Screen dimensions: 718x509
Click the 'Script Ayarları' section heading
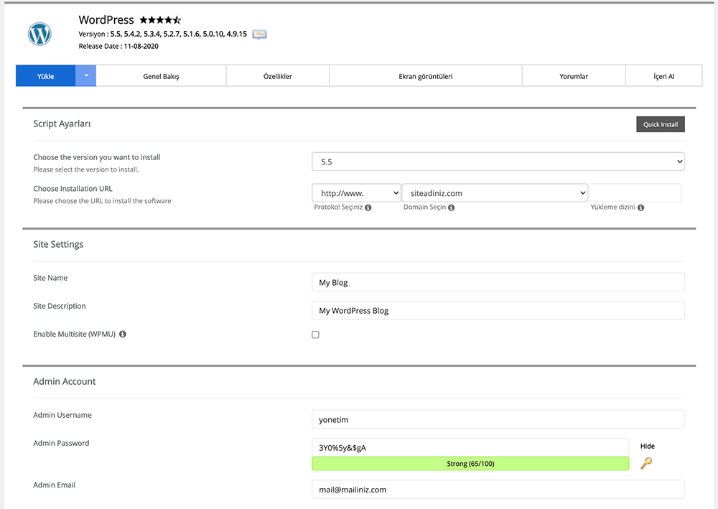pos(62,123)
